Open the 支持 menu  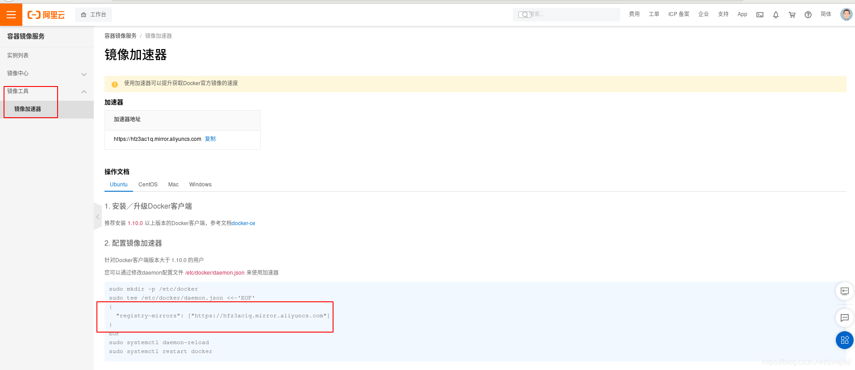point(723,14)
